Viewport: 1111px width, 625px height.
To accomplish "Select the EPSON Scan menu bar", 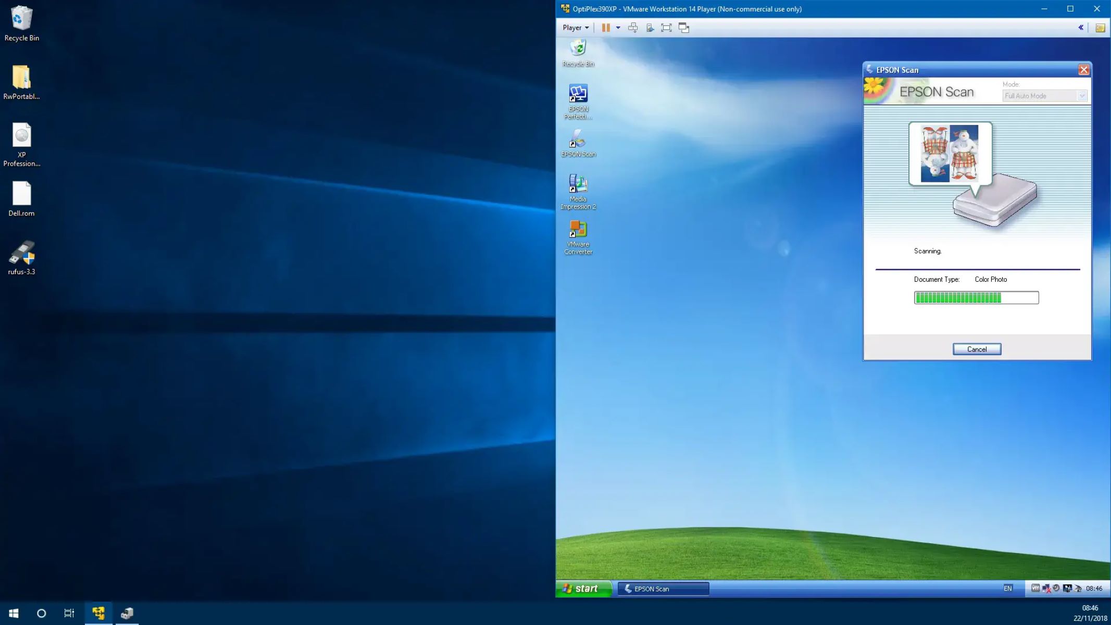I will [x=977, y=69].
